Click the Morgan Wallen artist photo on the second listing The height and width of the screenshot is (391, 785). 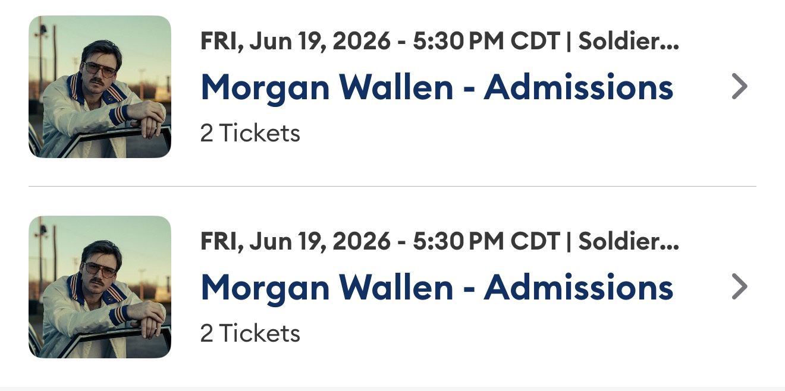[x=99, y=288]
